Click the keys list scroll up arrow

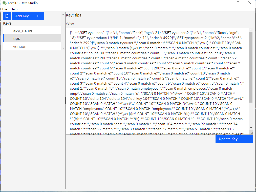(63, 15)
